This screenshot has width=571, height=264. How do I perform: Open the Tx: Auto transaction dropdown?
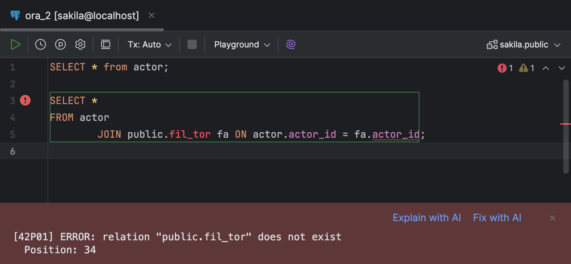[x=149, y=44]
